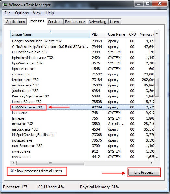This screenshot has width=170, height=194.
Task: Click the vertical scrollbar up arrow
Action: 157,34
